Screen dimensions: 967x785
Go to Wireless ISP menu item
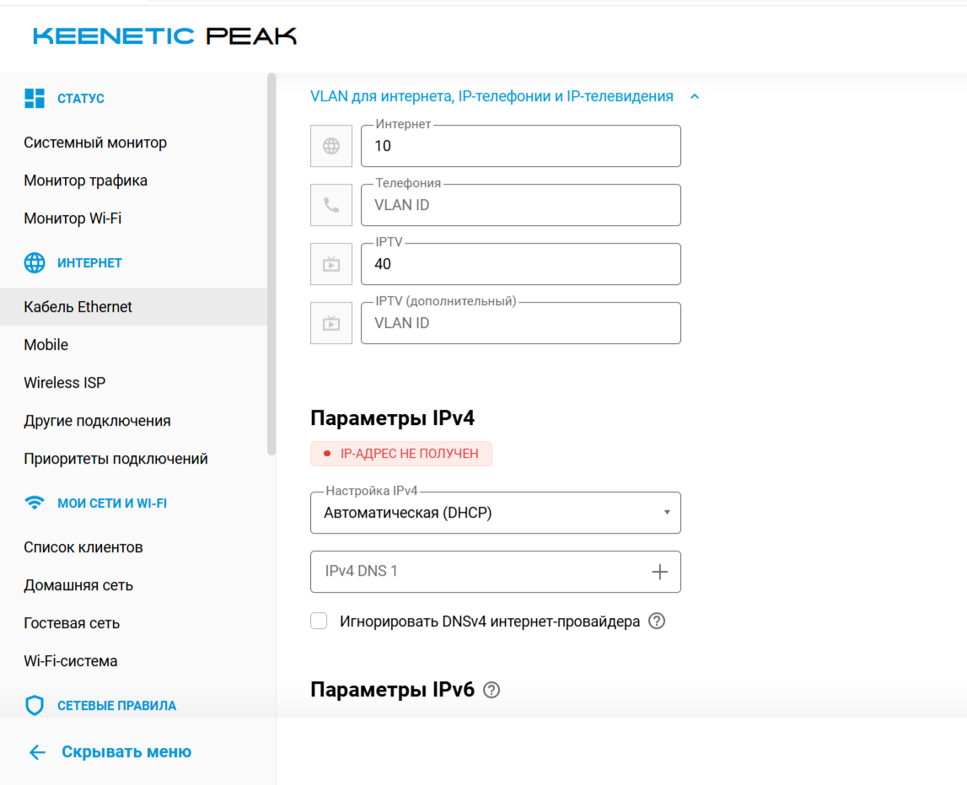(x=65, y=382)
